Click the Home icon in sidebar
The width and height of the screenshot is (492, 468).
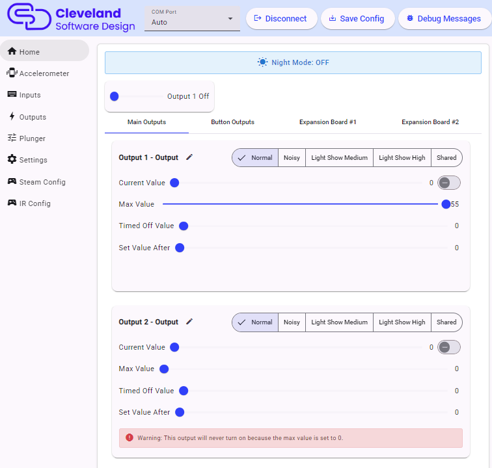click(12, 51)
